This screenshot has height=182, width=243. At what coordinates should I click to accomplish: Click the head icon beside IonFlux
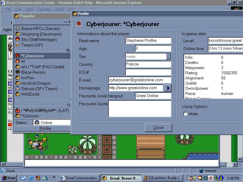point(18,78)
